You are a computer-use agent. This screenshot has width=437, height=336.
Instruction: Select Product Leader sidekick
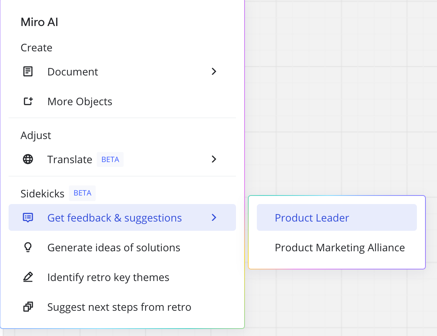tap(312, 218)
